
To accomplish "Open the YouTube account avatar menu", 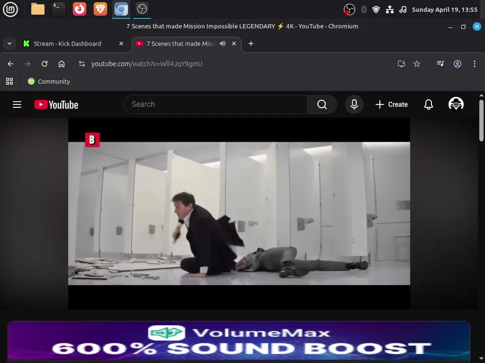I will coord(456,104).
